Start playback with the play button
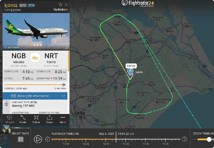The image size is (214, 148). point(38,139)
